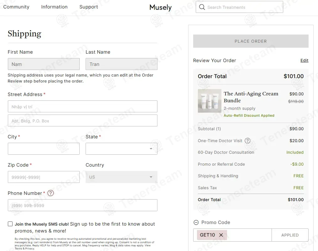Click the search magnifier icon
This screenshot has width=318, height=251.
pos(202,7)
